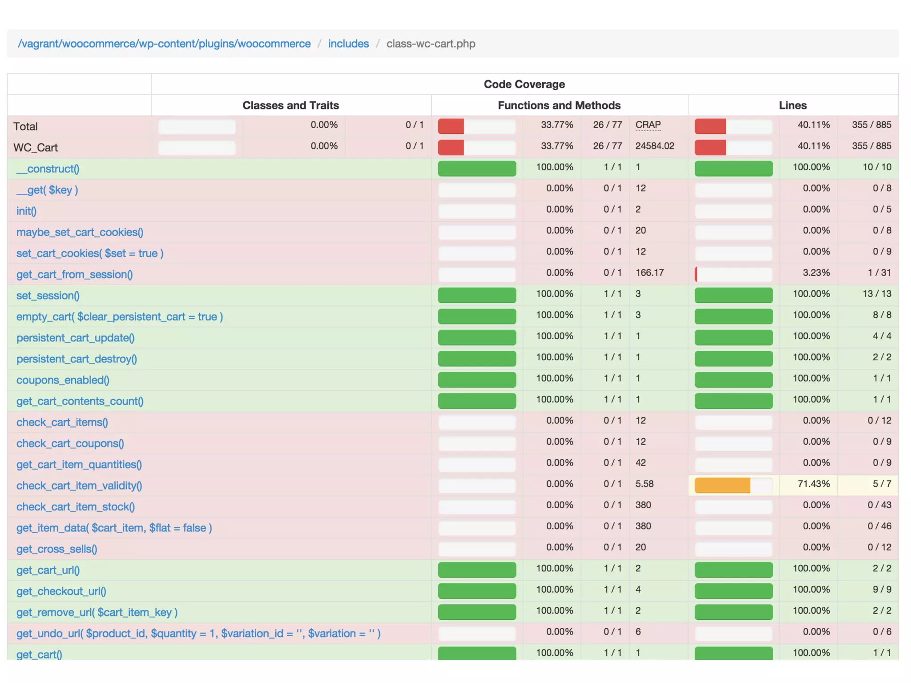Image resolution: width=911 pixels, height=683 pixels.
Task: Click the CRAP abbreviation in the Total row
Action: click(x=648, y=125)
